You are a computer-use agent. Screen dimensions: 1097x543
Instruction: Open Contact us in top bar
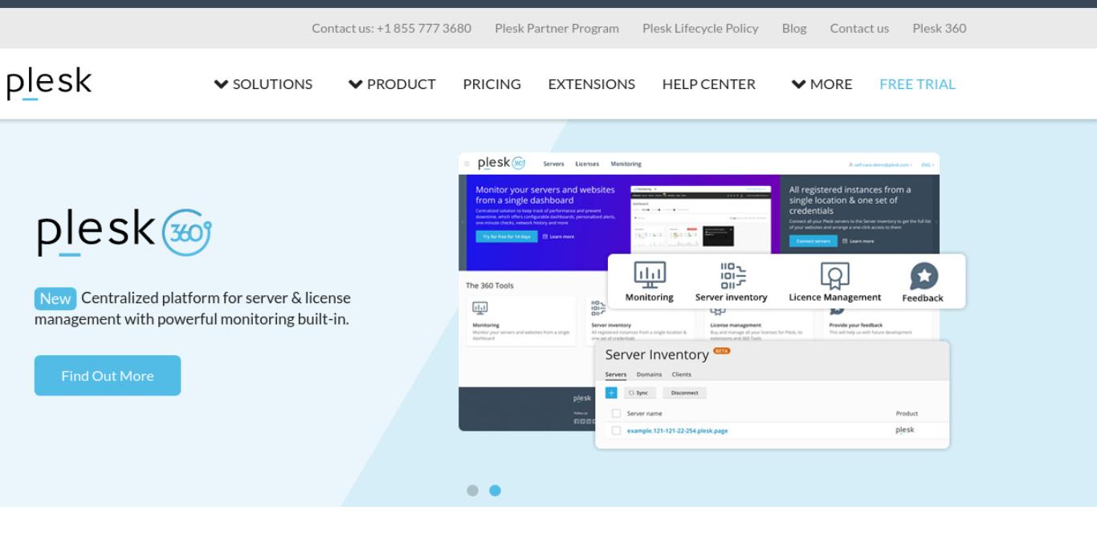click(859, 28)
